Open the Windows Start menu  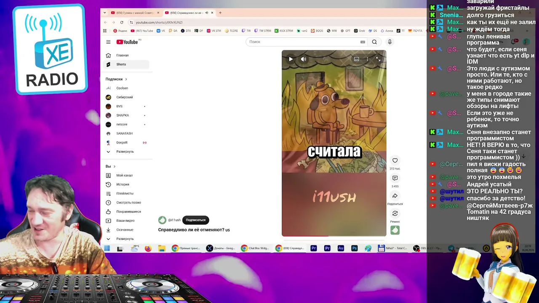point(107,248)
